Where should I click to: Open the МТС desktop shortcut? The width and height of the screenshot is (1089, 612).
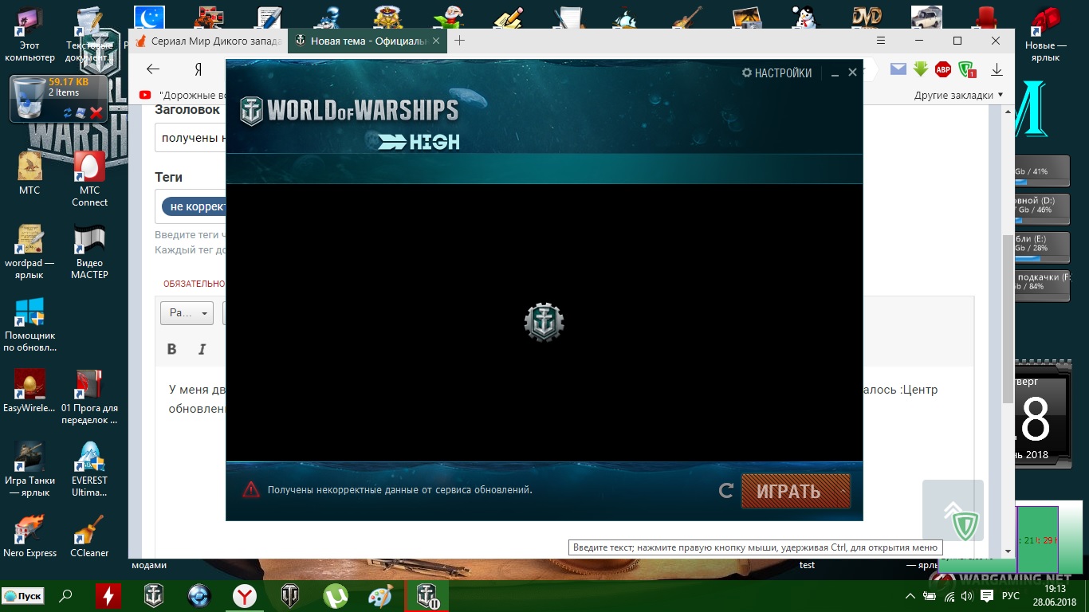(29, 173)
